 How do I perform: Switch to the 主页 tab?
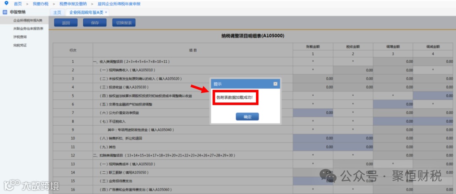point(57,12)
